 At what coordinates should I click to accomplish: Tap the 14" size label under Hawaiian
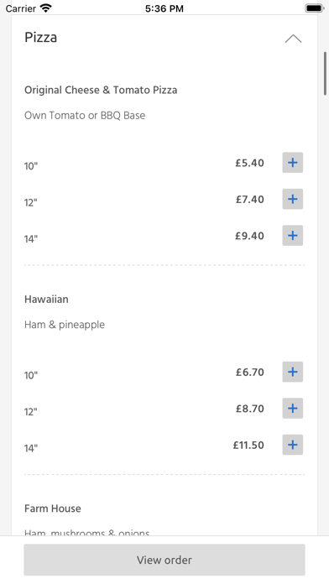point(31,448)
